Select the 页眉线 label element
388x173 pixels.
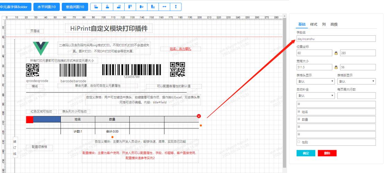(x=35, y=31)
